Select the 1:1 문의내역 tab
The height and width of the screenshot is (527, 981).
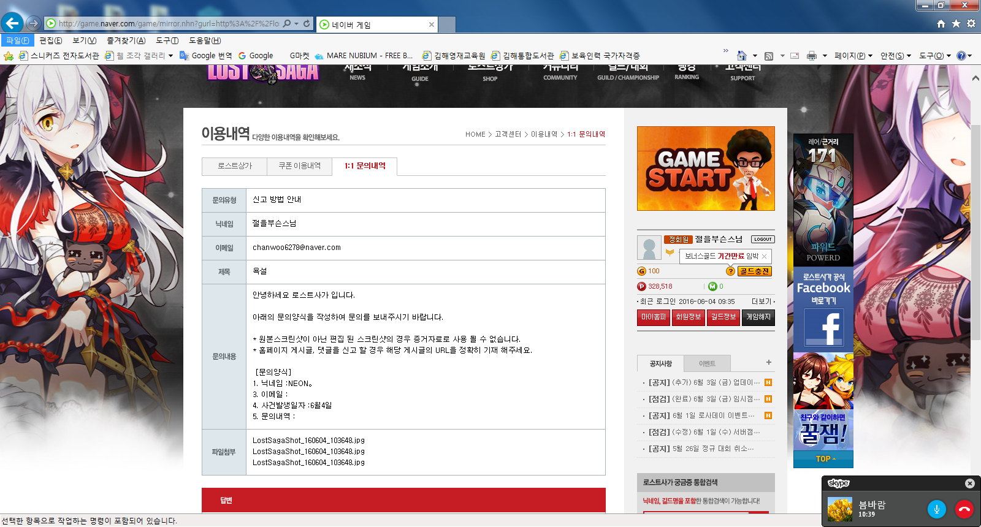tap(365, 166)
